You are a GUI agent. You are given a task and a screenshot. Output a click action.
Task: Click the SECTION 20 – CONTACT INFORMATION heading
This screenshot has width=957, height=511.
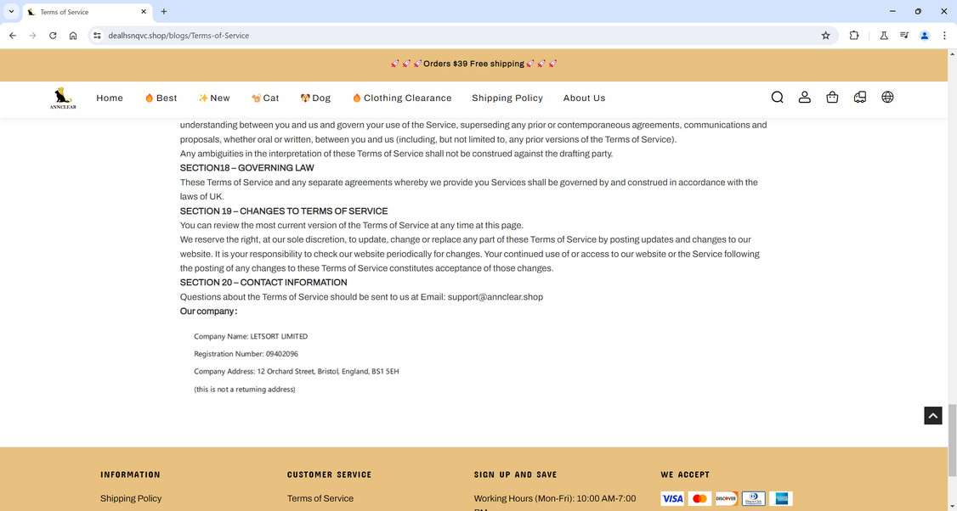pyautogui.click(x=263, y=283)
